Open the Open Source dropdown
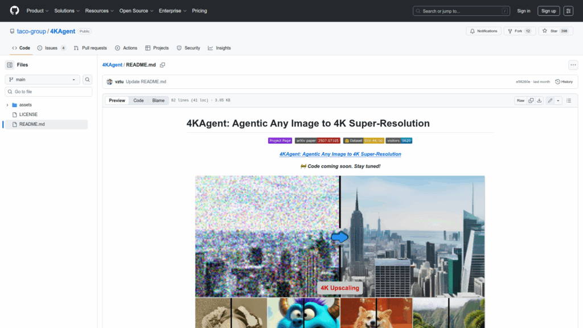The width and height of the screenshot is (583, 328). [x=136, y=11]
